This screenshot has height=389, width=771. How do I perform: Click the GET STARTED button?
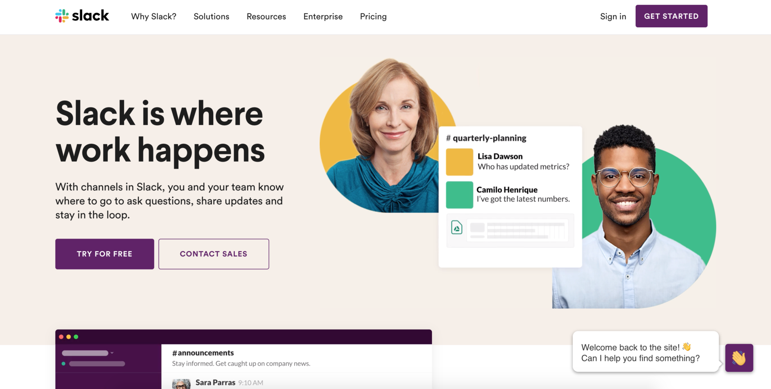pyautogui.click(x=671, y=16)
